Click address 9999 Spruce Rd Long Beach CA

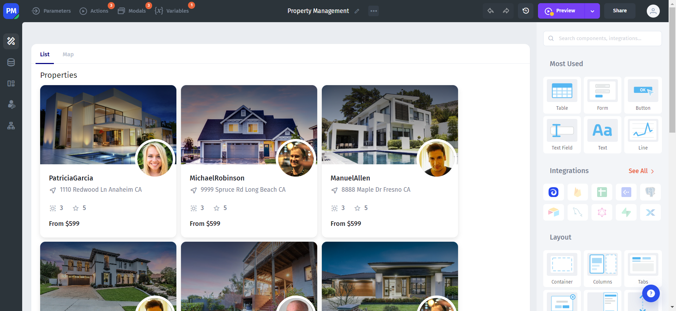[243, 190]
